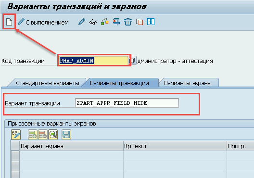Toggle display/change glasses-pencil icon in table toolbar
Viewport: 254px width, 178px height.
[x=16, y=135]
